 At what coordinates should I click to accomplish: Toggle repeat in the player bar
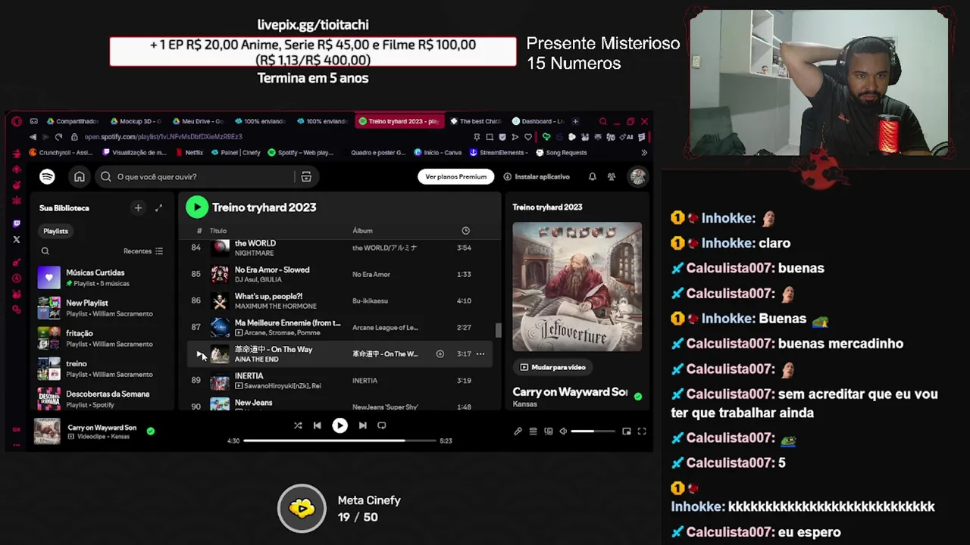click(382, 425)
